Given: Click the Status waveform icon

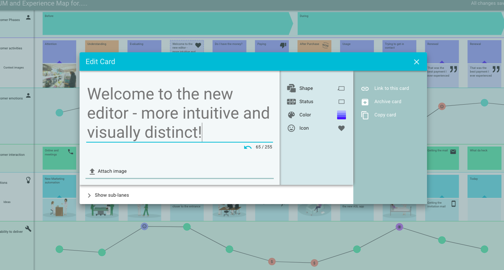Looking at the screenshot, I should [x=291, y=102].
